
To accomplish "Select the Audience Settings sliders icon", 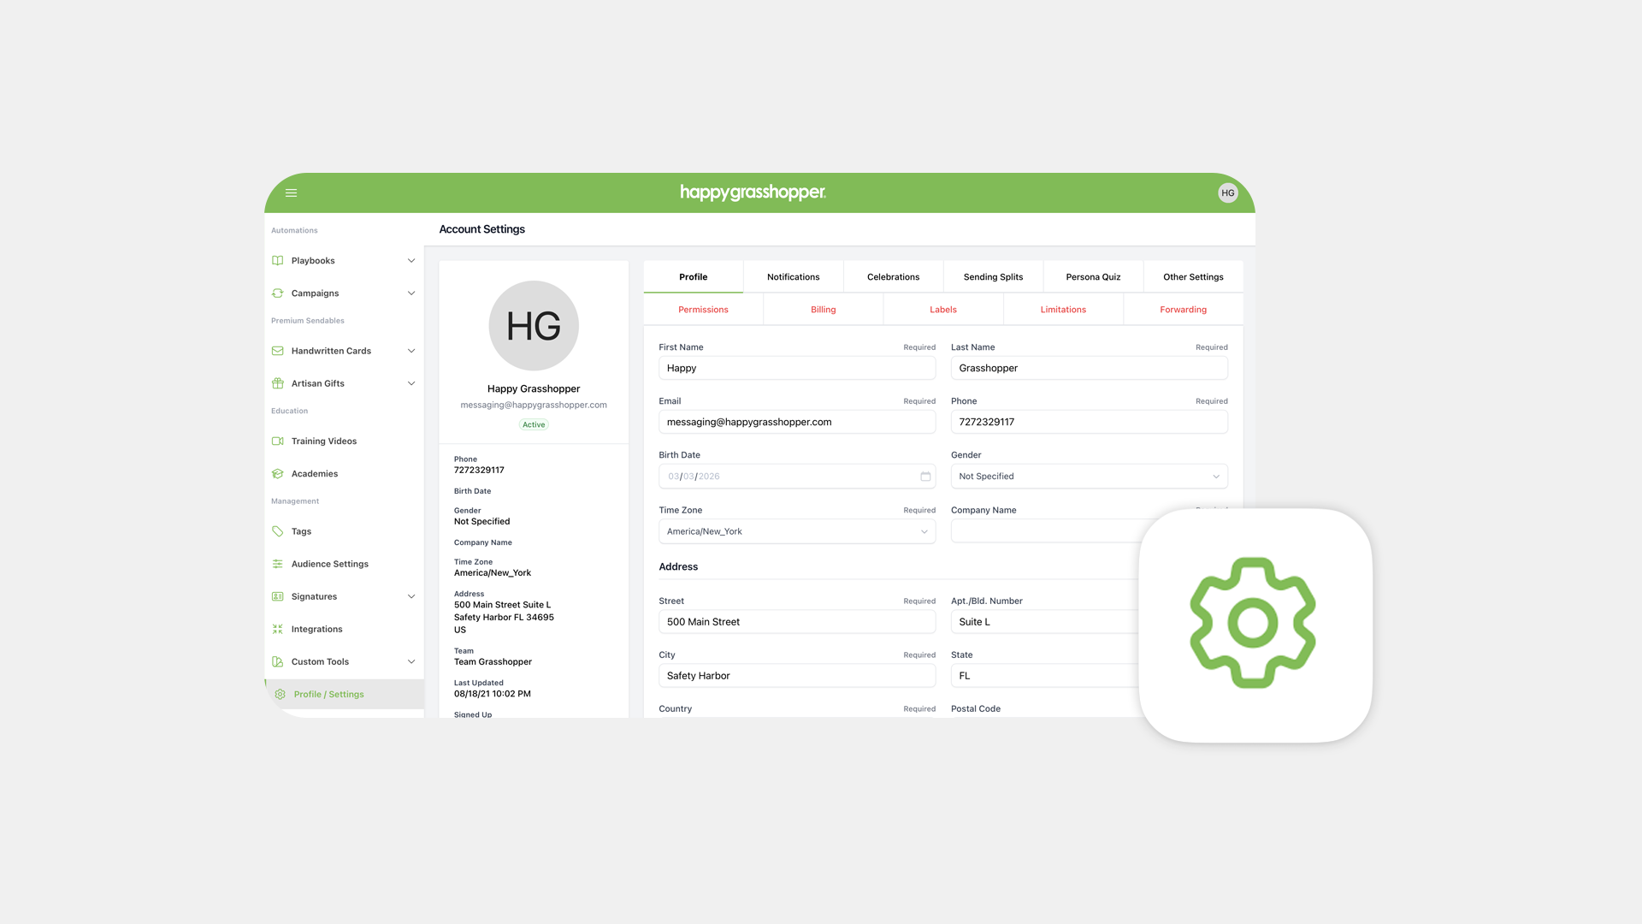I will click(x=278, y=564).
